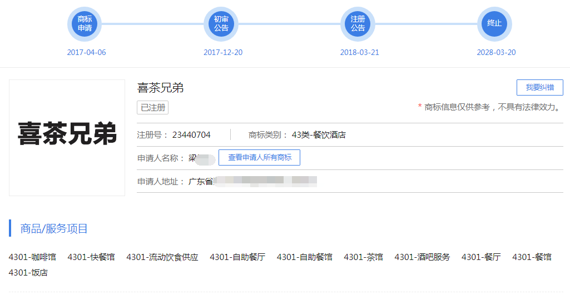
Task: Click the 注册公告 timeline step circle
Action: tap(358, 24)
